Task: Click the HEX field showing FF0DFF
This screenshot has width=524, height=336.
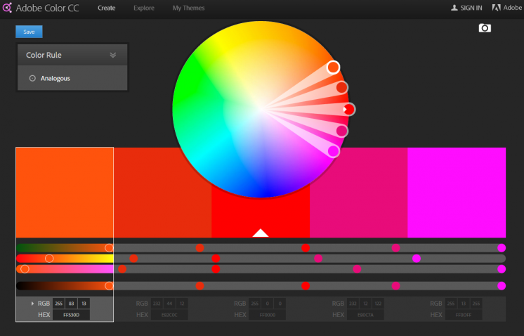Action: pyautogui.click(x=464, y=315)
